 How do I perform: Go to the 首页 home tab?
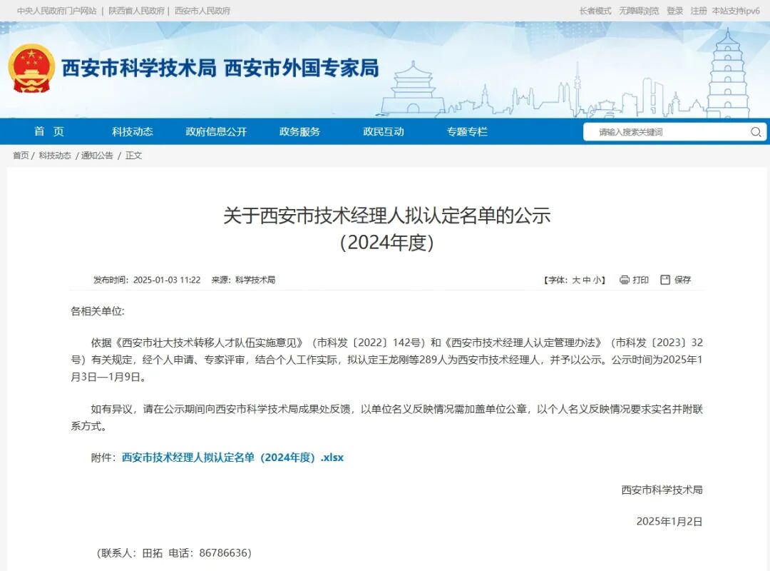(50, 131)
